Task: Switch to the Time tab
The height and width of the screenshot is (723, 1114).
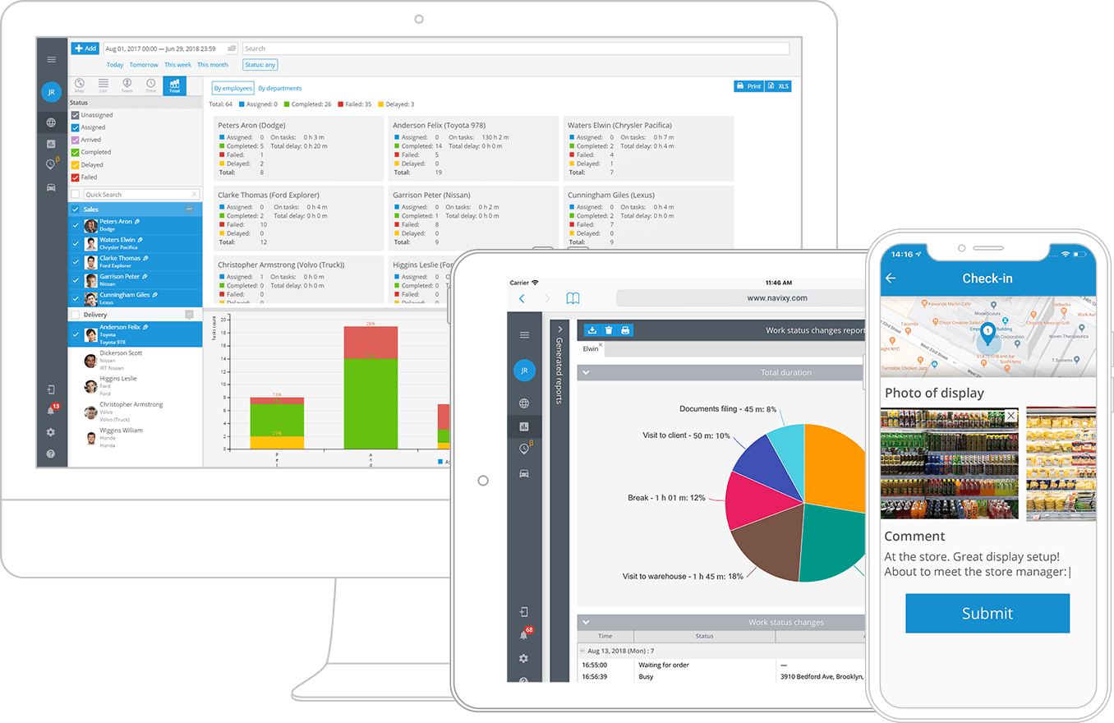Action: (150, 85)
